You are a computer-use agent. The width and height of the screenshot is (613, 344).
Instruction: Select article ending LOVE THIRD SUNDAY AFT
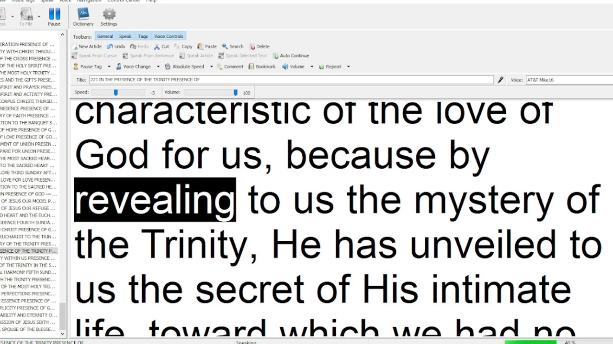[x=29, y=172]
